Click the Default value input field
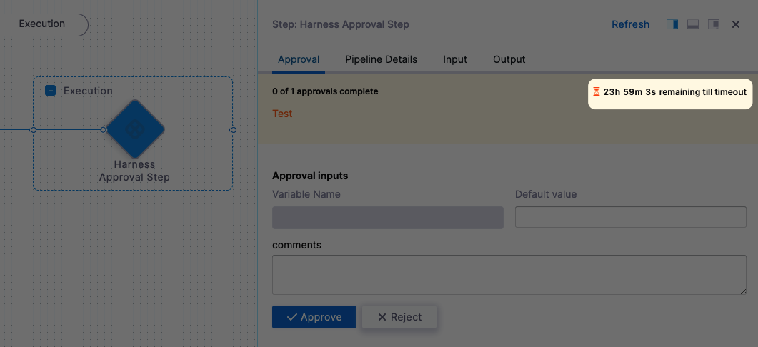This screenshot has height=347, width=758. tap(630, 218)
